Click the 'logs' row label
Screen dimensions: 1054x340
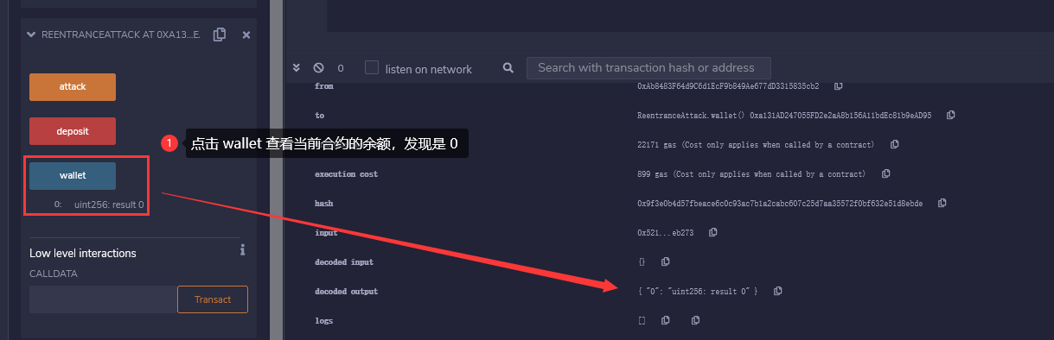(324, 320)
